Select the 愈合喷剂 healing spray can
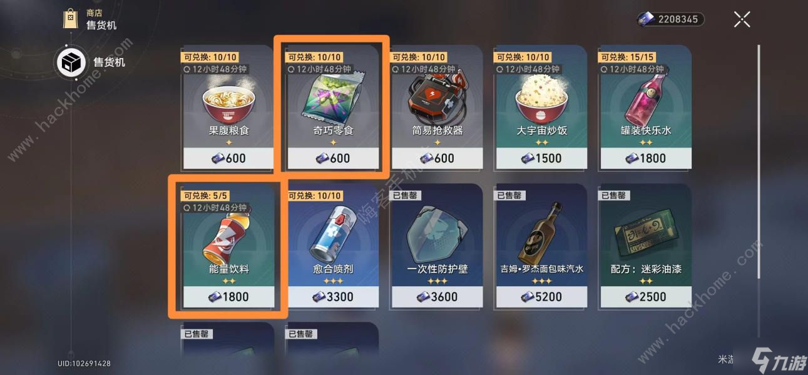The width and height of the screenshot is (808, 375). [332, 246]
